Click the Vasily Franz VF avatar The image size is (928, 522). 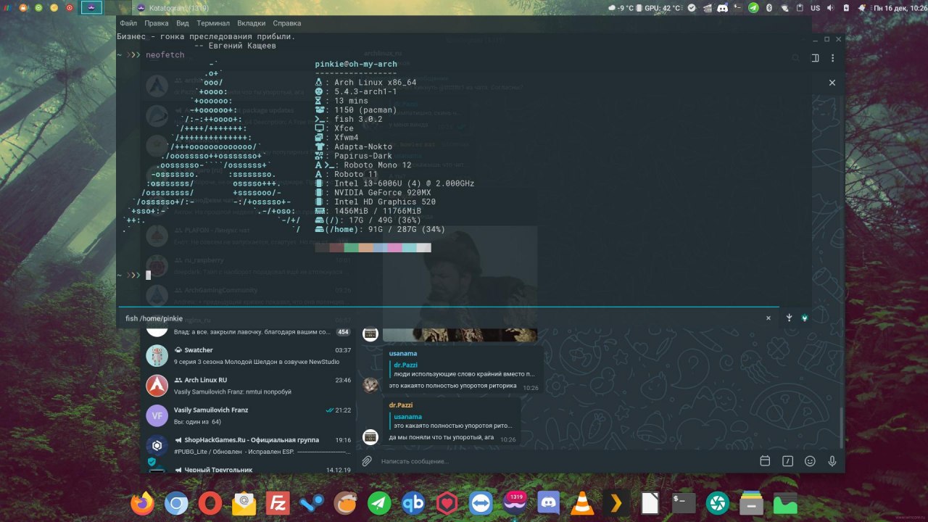(157, 415)
